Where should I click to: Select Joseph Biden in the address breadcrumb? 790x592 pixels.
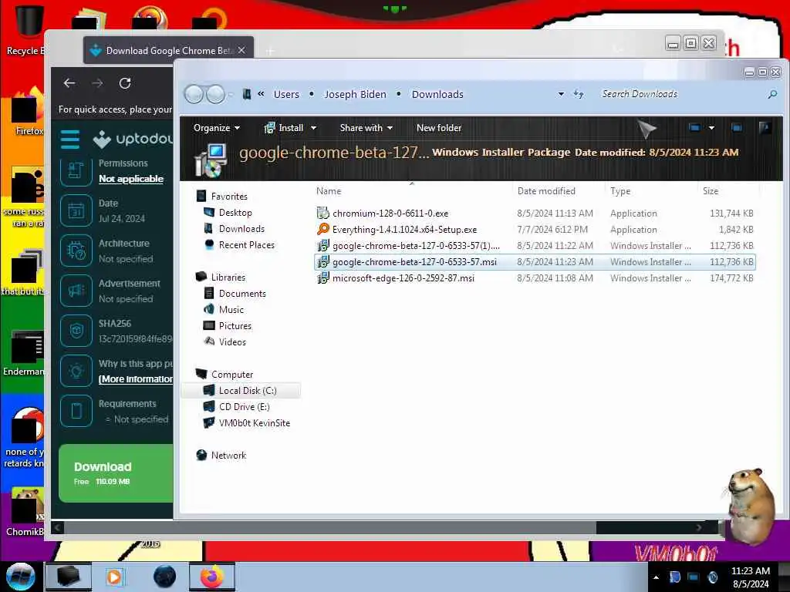pyautogui.click(x=355, y=94)
